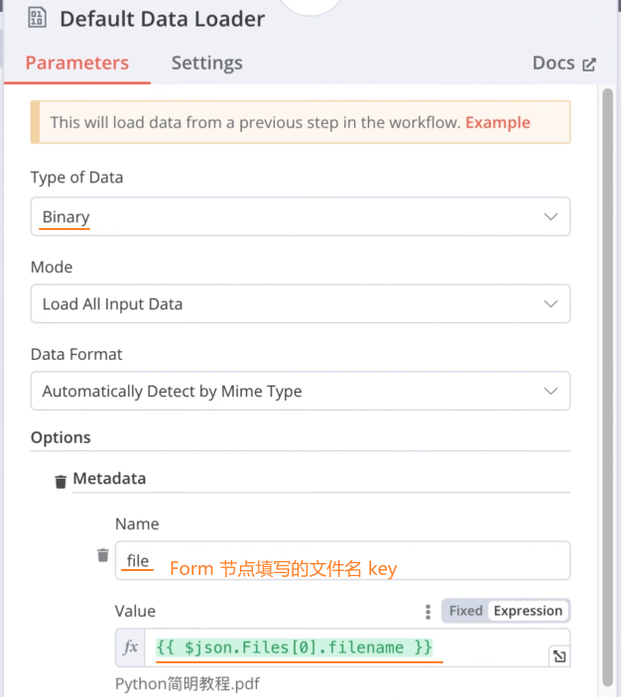The height and width of the screenshot is (697, 621).
Task: Open expression editor with expand icon
Action: [559, 655]
